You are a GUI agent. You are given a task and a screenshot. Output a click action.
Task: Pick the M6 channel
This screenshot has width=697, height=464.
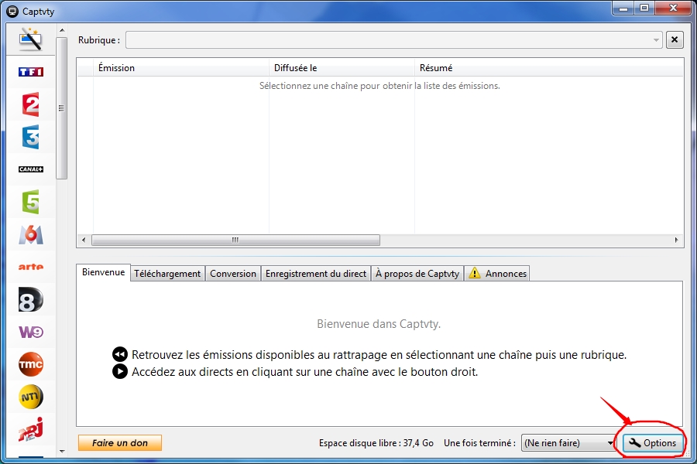point(31,234)
